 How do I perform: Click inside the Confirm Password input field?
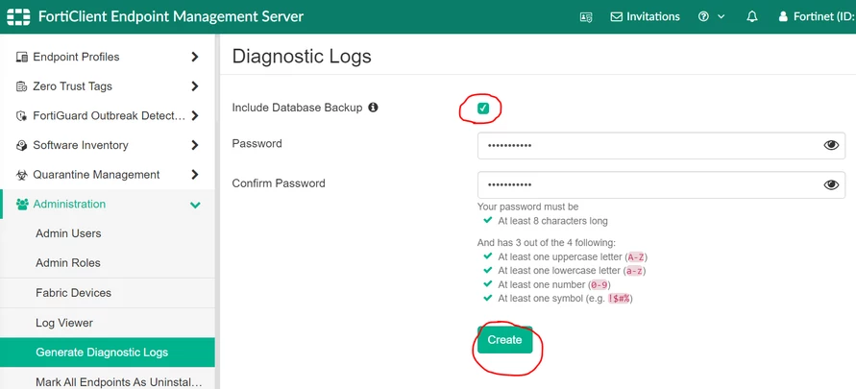[661, 185]
